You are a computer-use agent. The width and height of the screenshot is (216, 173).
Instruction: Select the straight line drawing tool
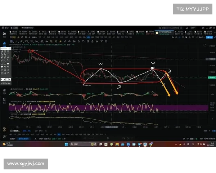click(x=16, y=41)
